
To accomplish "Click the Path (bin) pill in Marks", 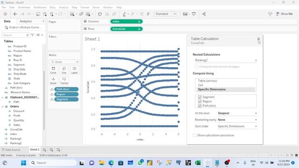I will 66,89.
